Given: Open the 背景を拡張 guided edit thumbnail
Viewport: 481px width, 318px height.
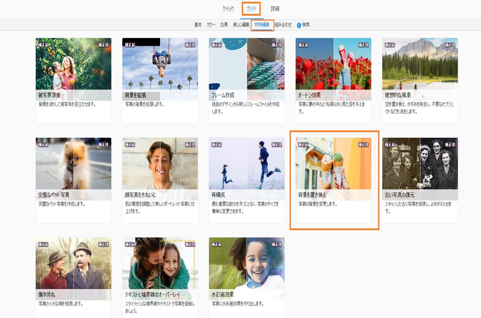Looking at the screenshot, I should point(160,69).
